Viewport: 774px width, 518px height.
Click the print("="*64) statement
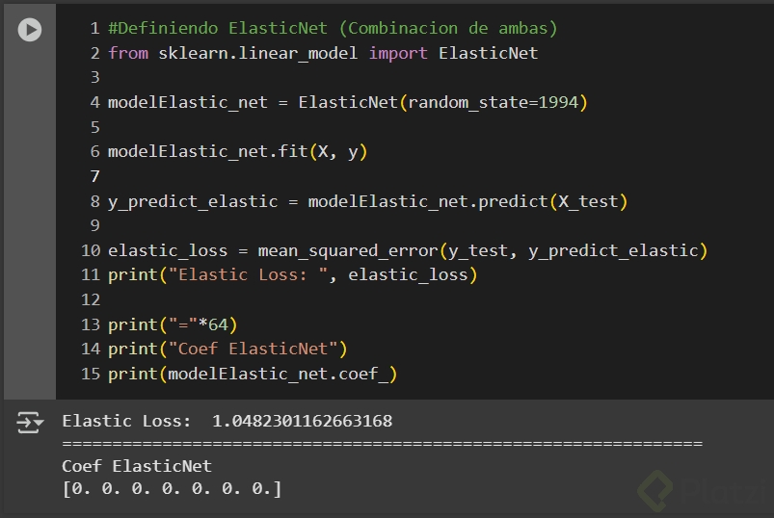tap(173, 324)
